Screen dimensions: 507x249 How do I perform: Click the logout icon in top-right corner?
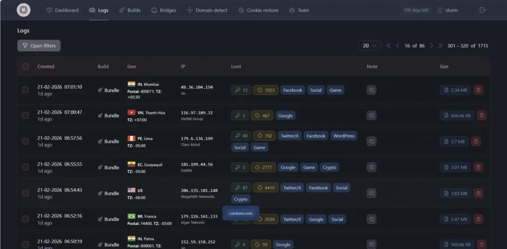(483, 10)
